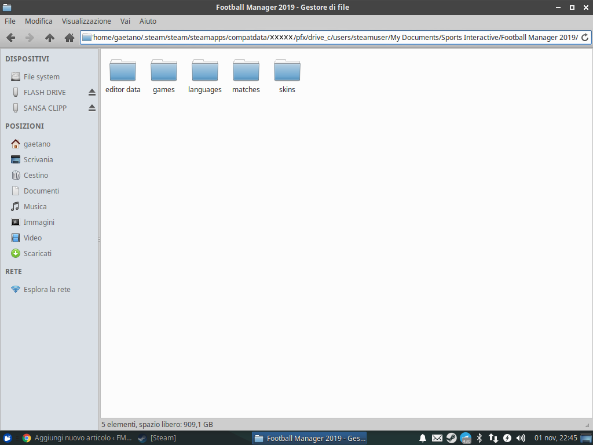Open FLASH DRIVE device in sidebar
This screenshot has height=445, width=593.
[45, 92]
